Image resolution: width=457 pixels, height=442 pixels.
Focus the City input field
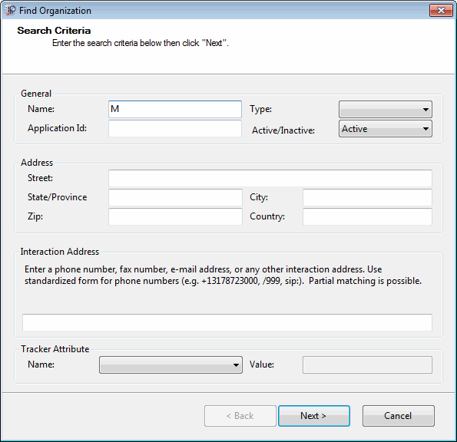[367, 197]
